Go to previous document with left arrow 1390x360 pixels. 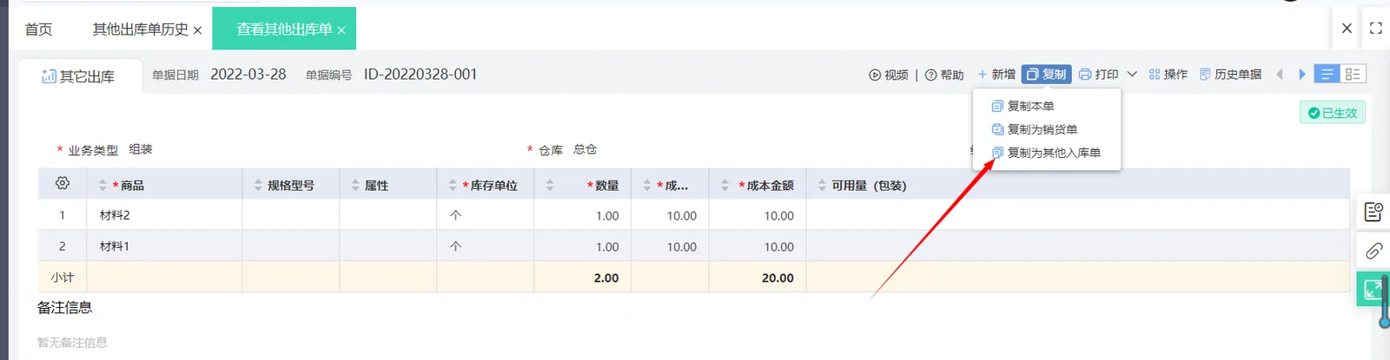[x=1280, y=75]
